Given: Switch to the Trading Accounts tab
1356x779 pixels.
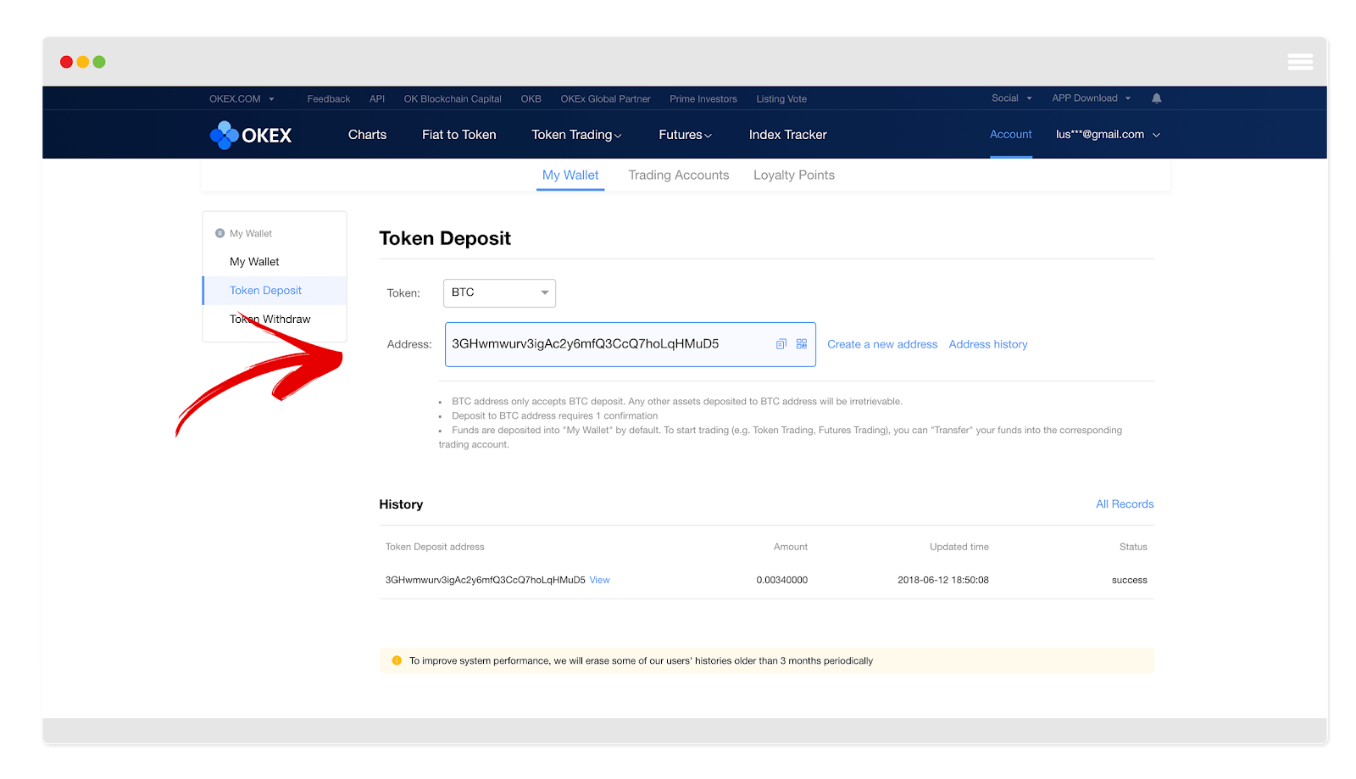Looking at the screenshot, I should point(679,175).
